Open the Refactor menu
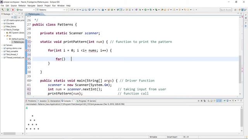 22,5
